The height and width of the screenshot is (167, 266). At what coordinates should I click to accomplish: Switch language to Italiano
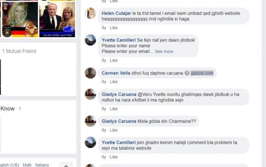[42, 165]
